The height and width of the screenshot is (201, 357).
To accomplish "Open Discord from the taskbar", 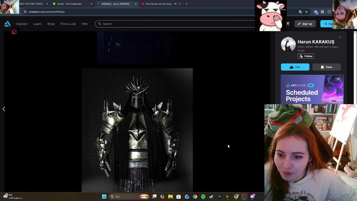I will (252, 197).
